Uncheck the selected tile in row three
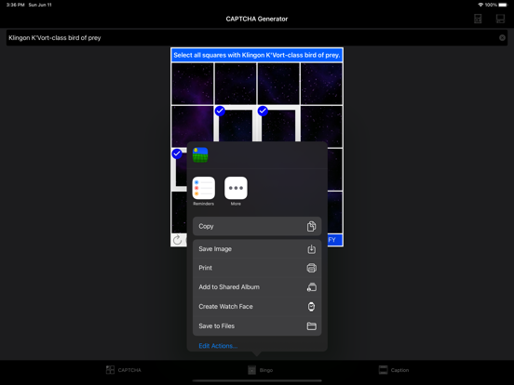514x385 pixels. coord(179,169)
